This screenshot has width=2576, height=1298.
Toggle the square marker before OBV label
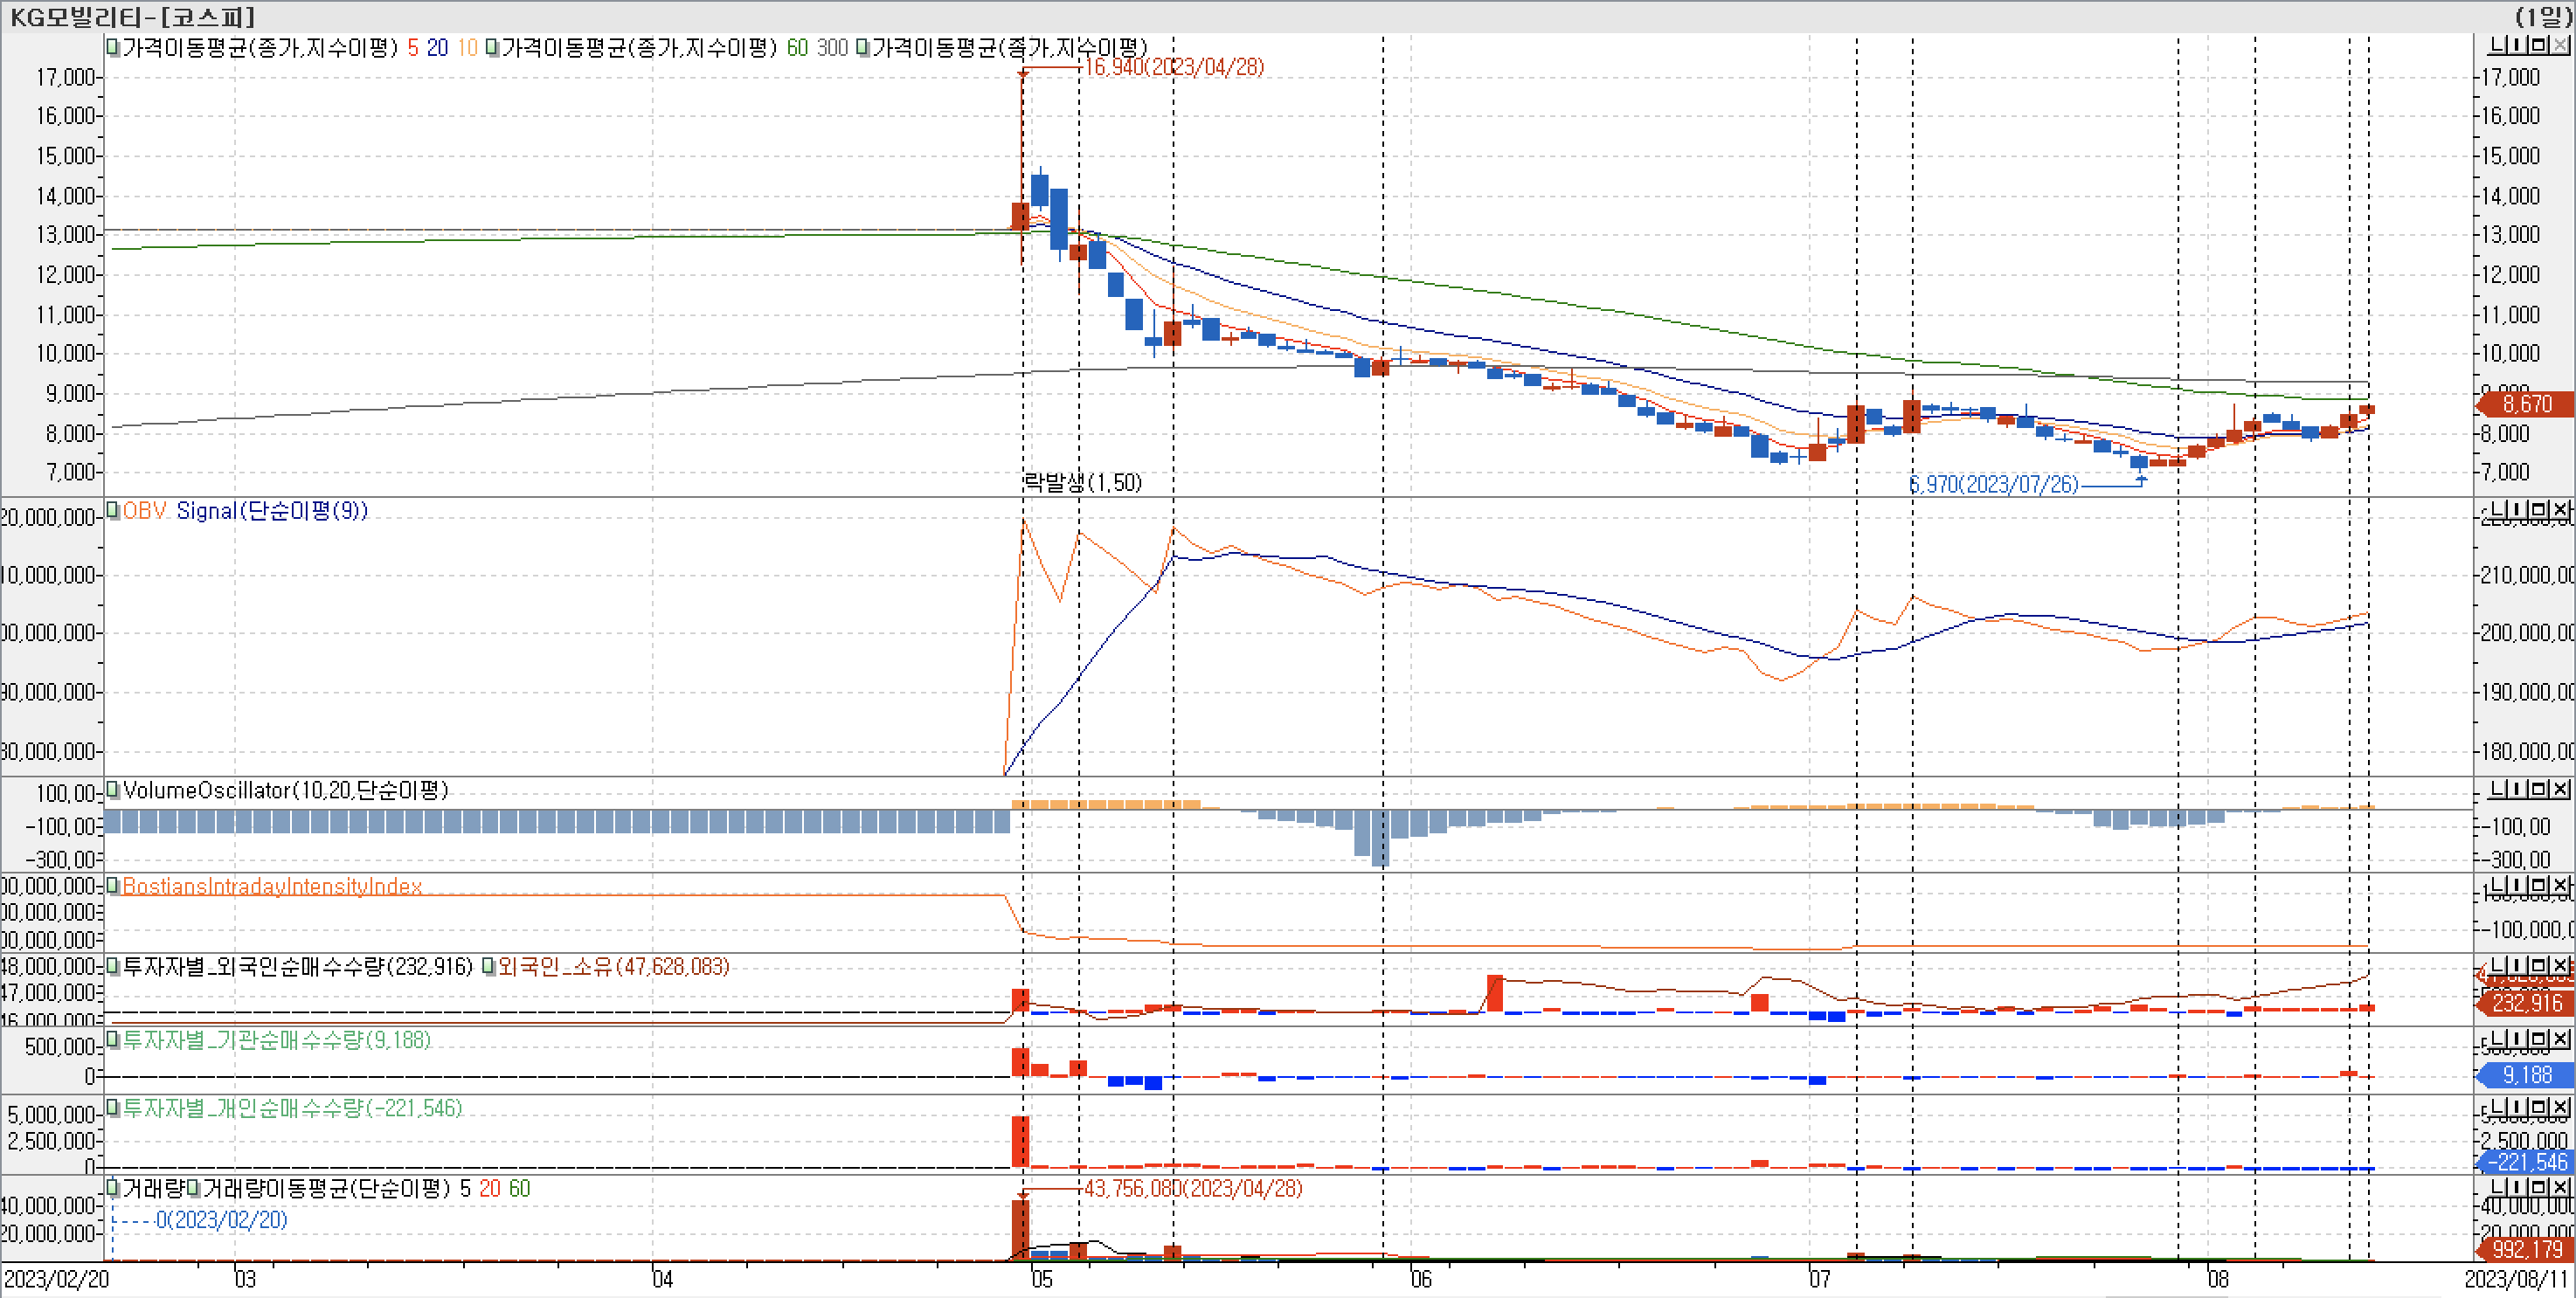click(x=113, y=510)
